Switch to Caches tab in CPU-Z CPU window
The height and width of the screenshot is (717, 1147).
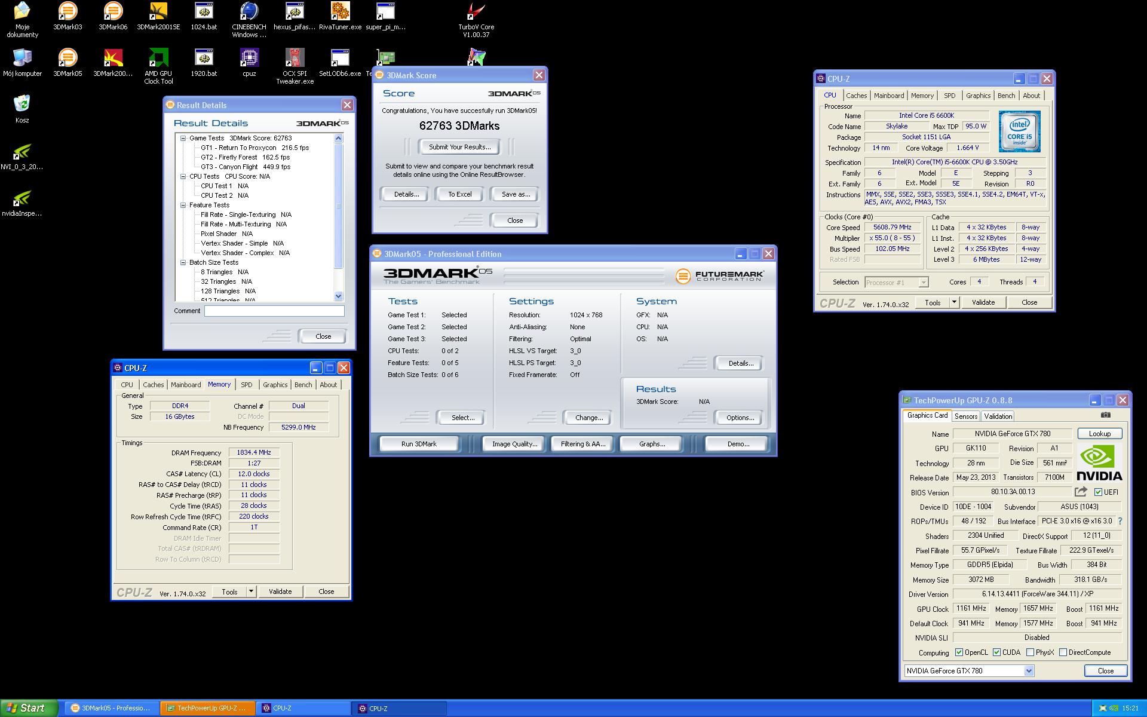(856, 96)
